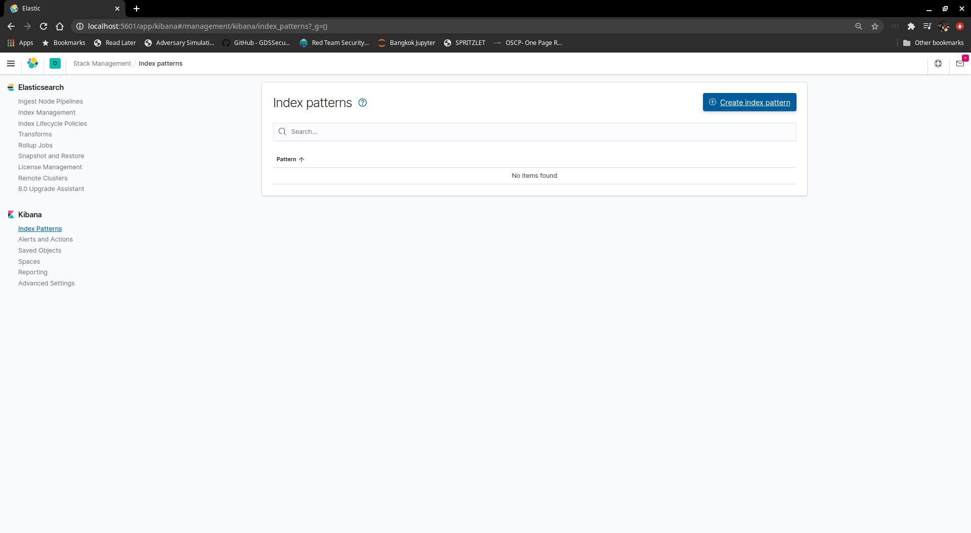Open the browser zoom magnifier icon
The image size is (971, 533).
pos(859,26)
